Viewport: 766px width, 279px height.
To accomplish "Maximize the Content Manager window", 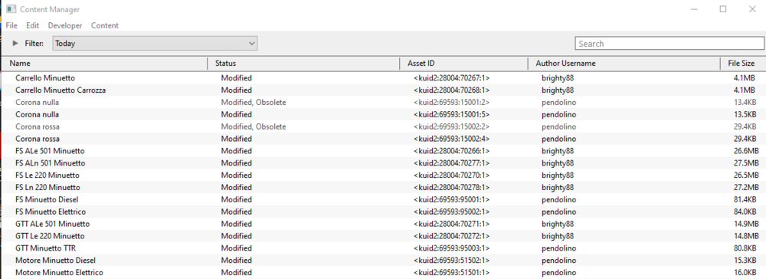I will (x=723, y=8).
